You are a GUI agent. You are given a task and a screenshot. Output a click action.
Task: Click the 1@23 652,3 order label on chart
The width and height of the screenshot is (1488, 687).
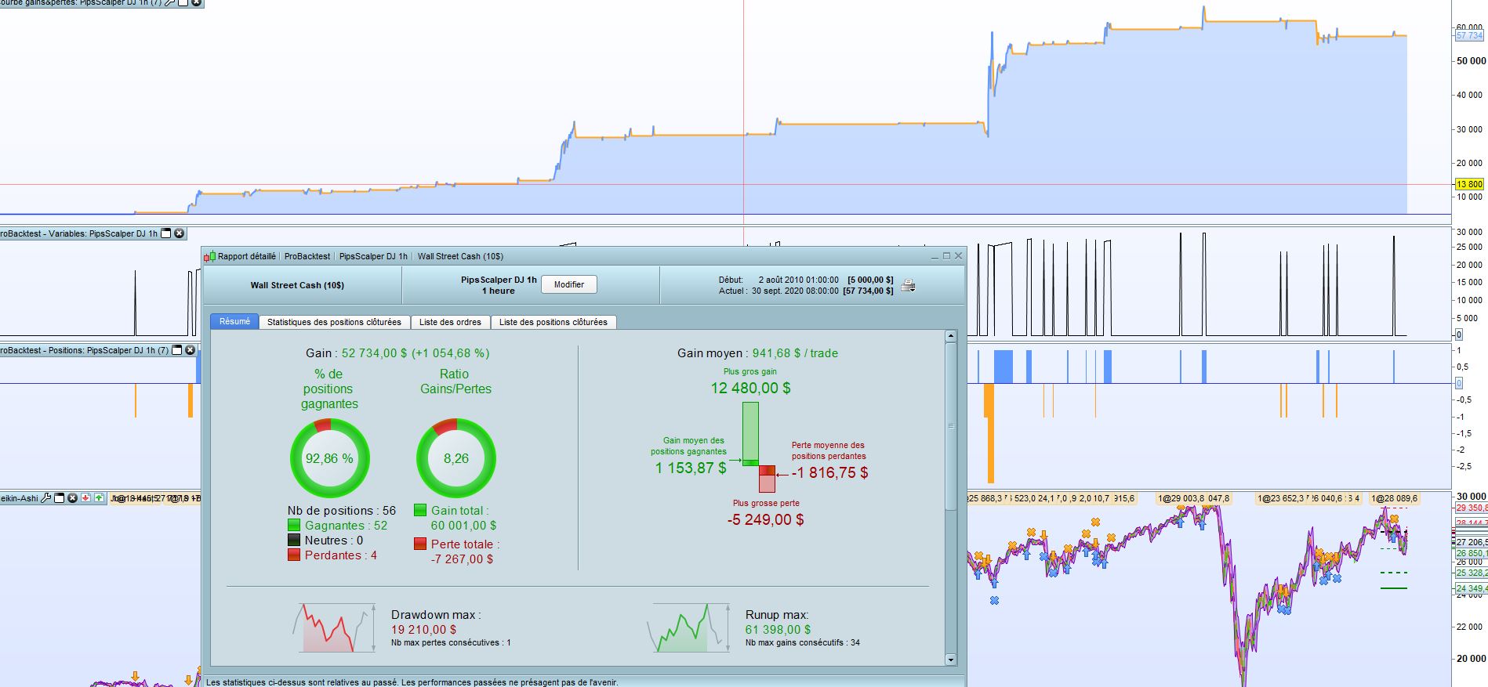[1281, 498]
